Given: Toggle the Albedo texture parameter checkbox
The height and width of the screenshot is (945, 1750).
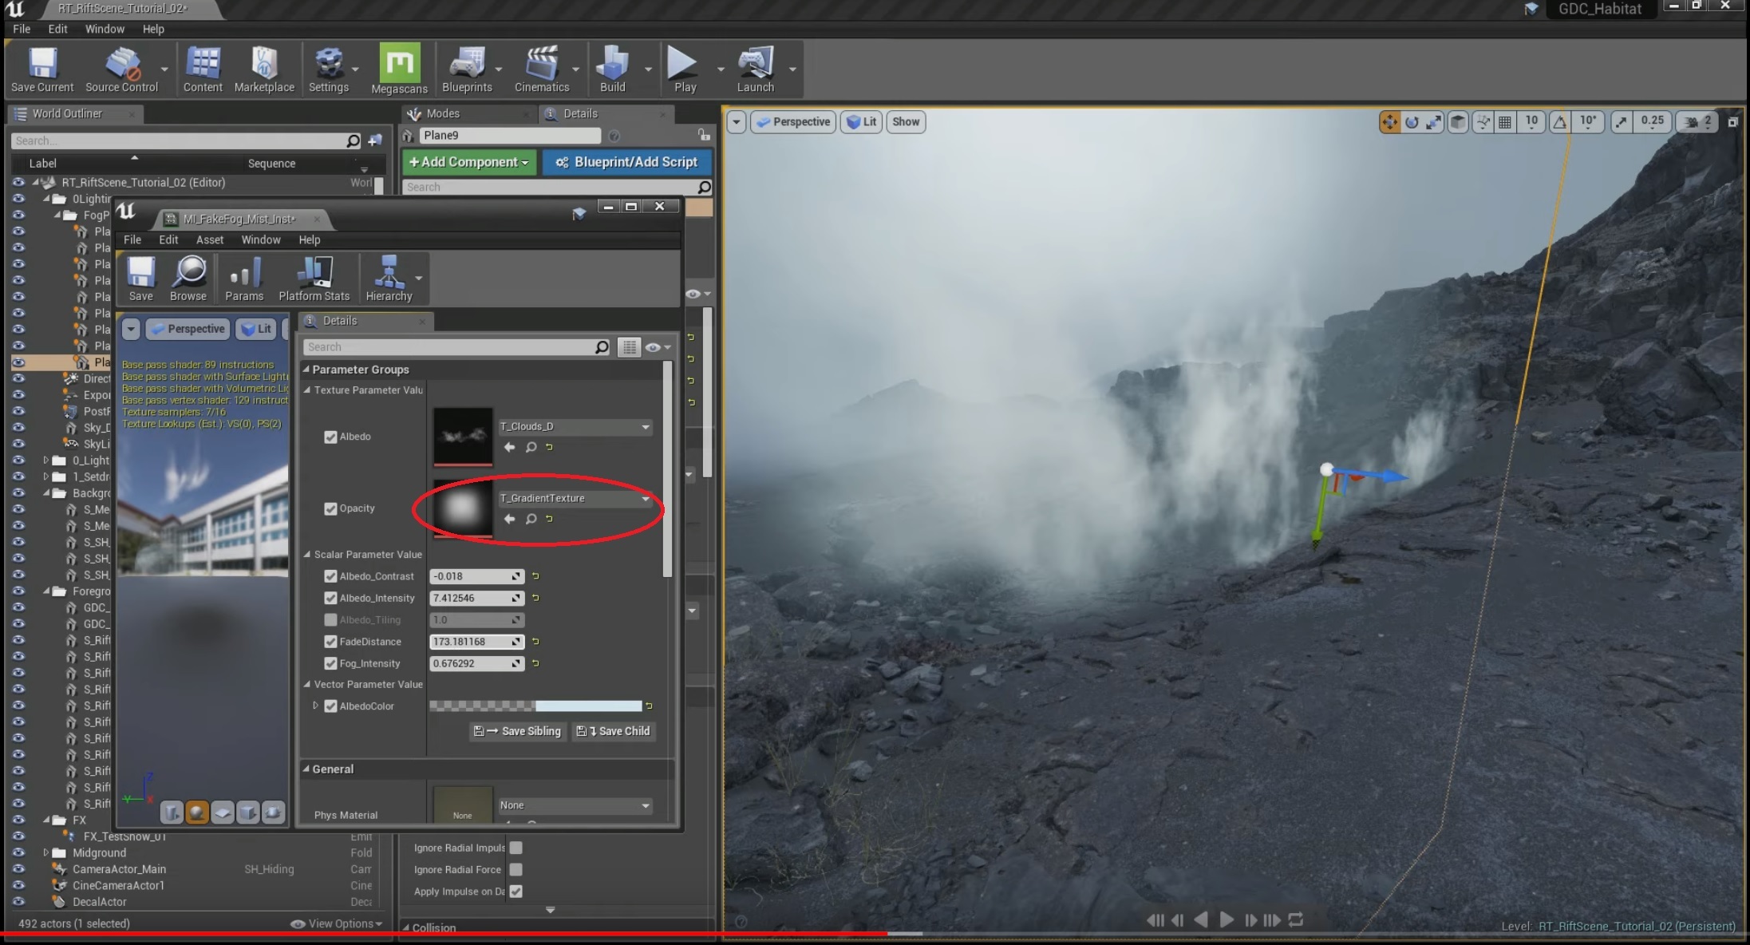Looking at the screenshot, I should 330,437.
